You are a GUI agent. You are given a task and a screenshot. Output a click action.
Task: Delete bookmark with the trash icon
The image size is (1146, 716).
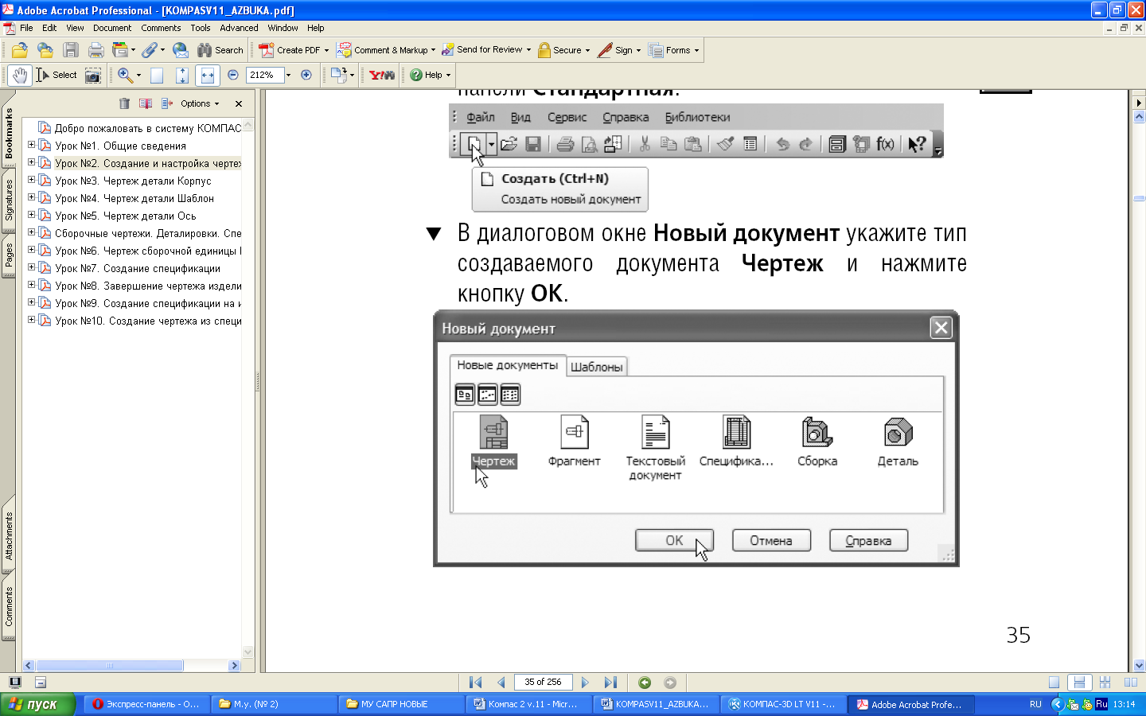coord(124,103)
